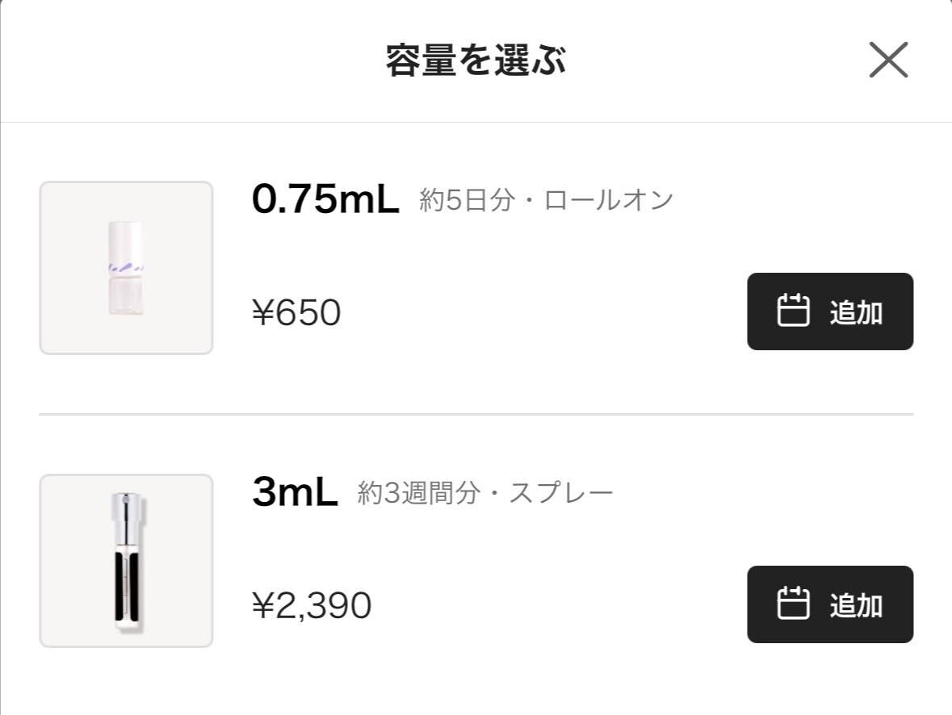
Task: Click 追加 text in the 0.75mL button
Action: coord(856,312)
